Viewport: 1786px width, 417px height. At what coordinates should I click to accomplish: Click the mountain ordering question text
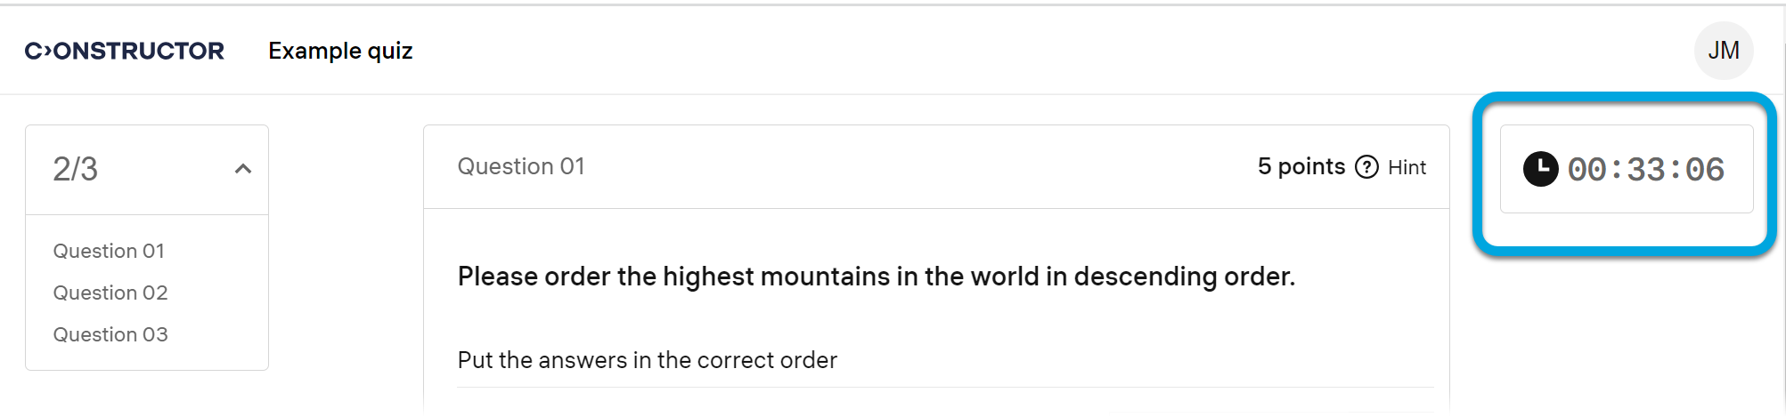pos(876,277)
